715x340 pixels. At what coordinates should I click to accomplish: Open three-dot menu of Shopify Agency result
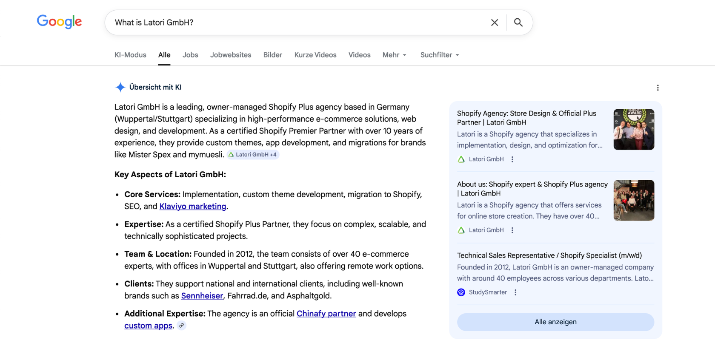[512, 159]
